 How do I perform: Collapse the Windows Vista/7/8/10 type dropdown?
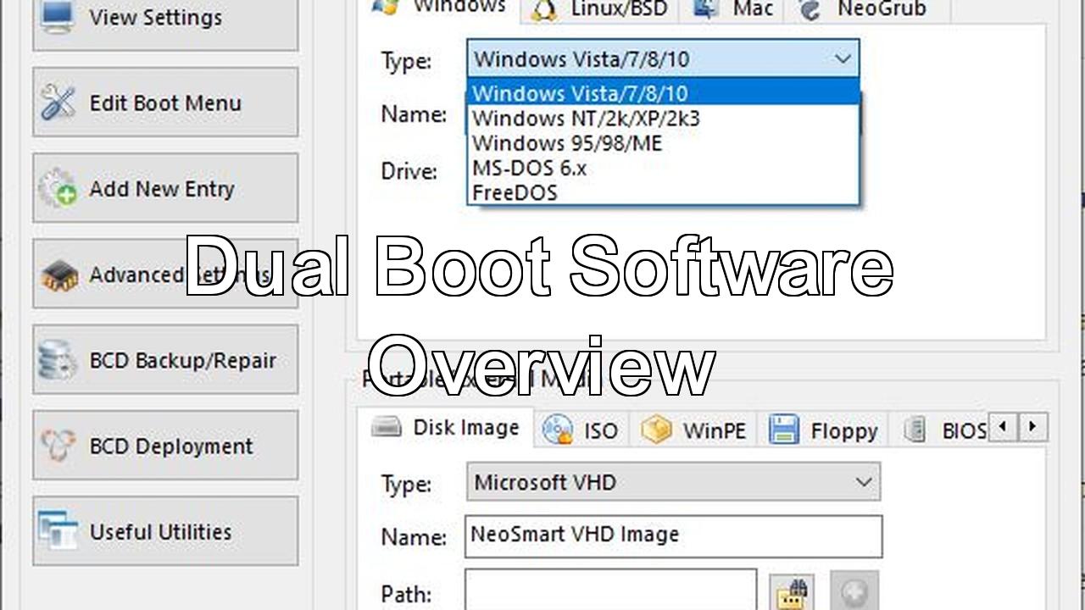point(842,59)
